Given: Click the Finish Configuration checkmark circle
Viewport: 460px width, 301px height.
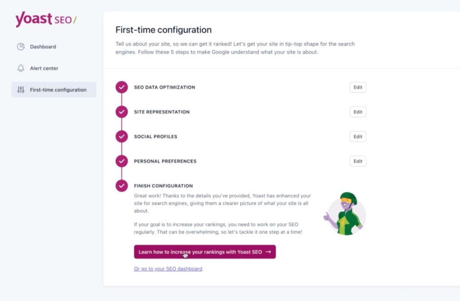Looking at the screenshot, I should (x=122, y=186).
